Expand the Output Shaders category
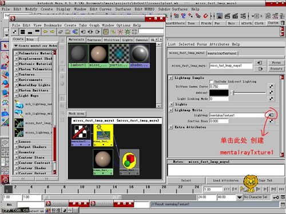This screenshot has height=214, width=286. 17,147
